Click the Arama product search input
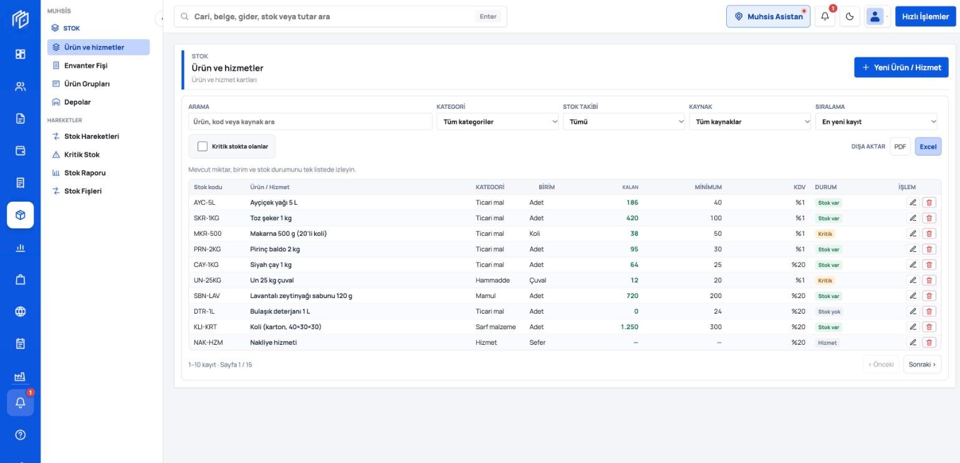Screen dimensions: 960x463 pyautogui.click(x=310, y=121)
